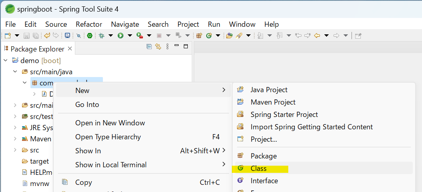Click the Forward navigation arrow icon
This screenshot has width=422, height=192.
(336, 36)
